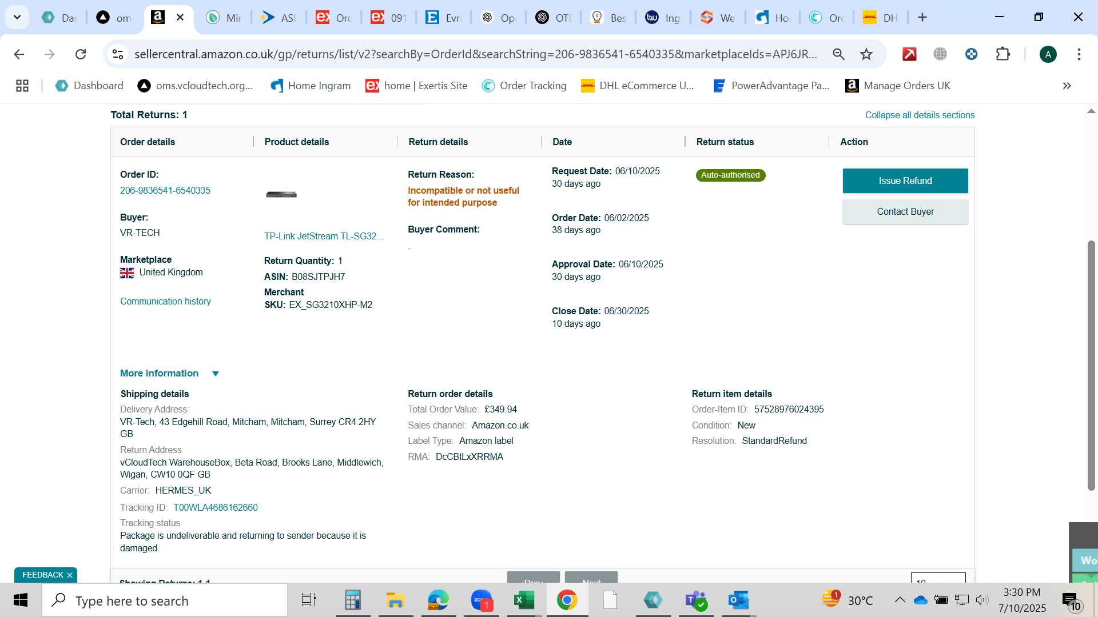Switch to the 'Ing' tab
This screenshot has width=1098, height=617.
[663, 18]
